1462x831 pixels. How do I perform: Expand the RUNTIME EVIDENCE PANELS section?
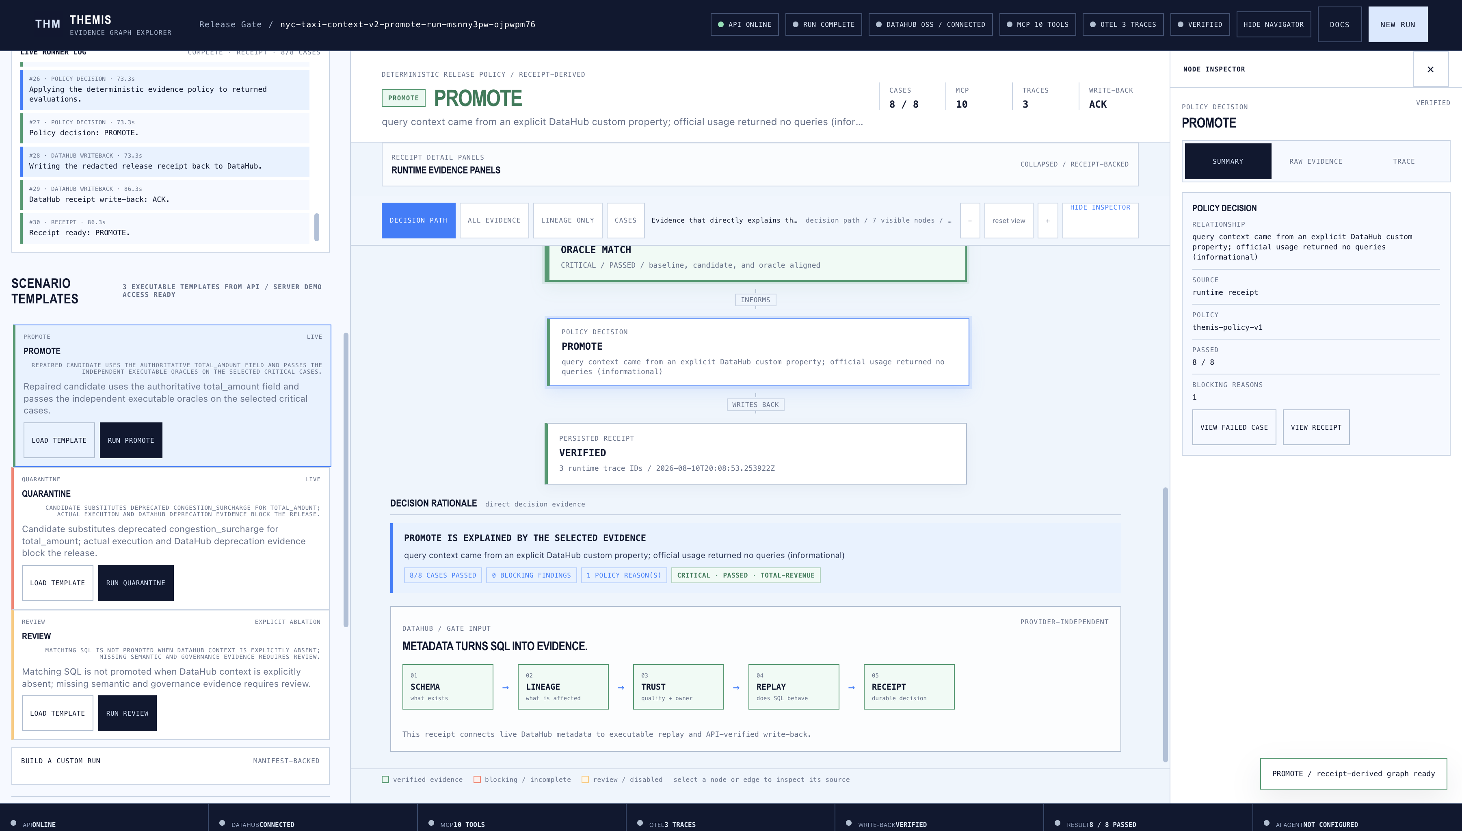(759, 164)
